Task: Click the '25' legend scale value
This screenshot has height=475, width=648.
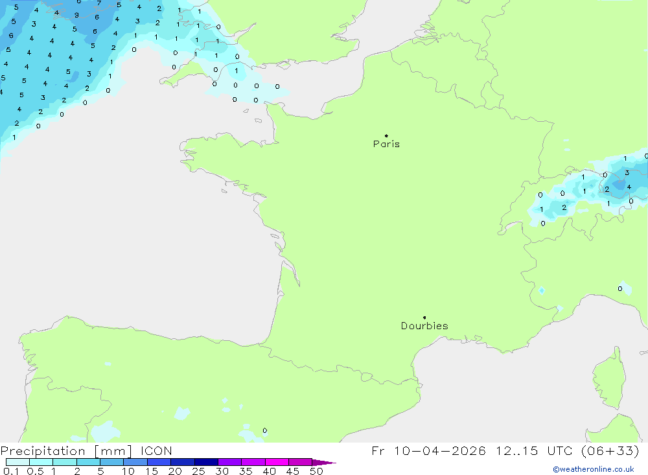Action: 199,471
